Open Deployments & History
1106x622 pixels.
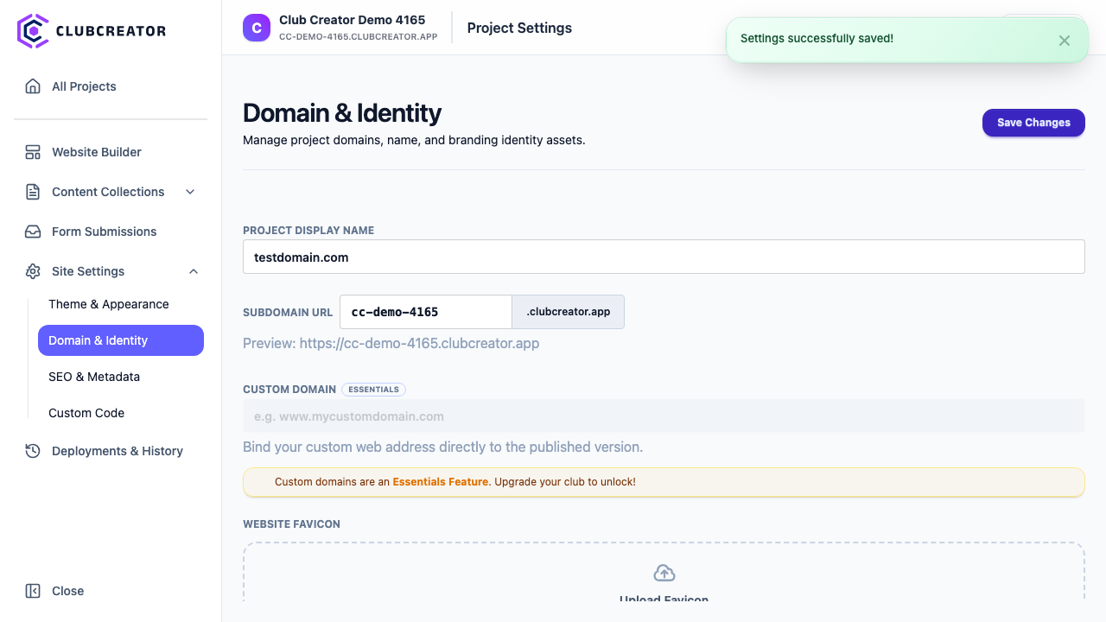(111, 451)
